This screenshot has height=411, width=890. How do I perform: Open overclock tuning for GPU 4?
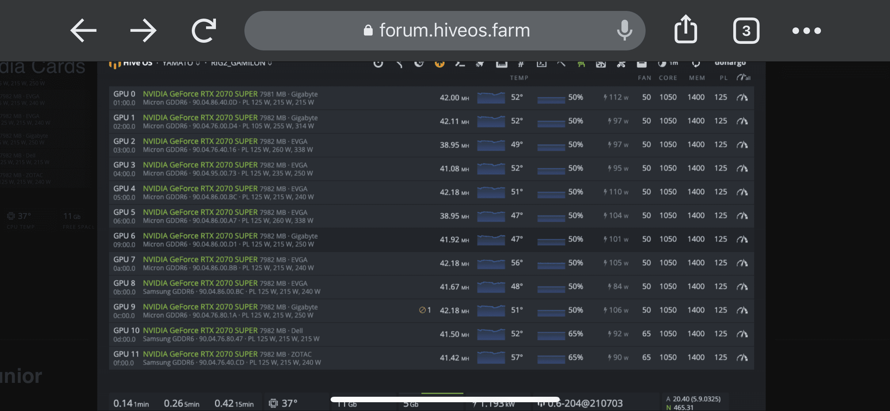(x=742, y=192)
